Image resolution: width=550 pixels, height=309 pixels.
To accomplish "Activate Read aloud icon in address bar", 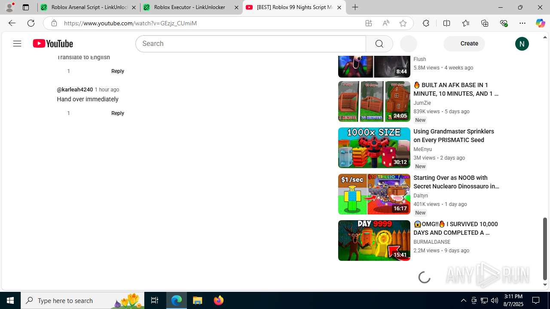I will coord(386,23).
